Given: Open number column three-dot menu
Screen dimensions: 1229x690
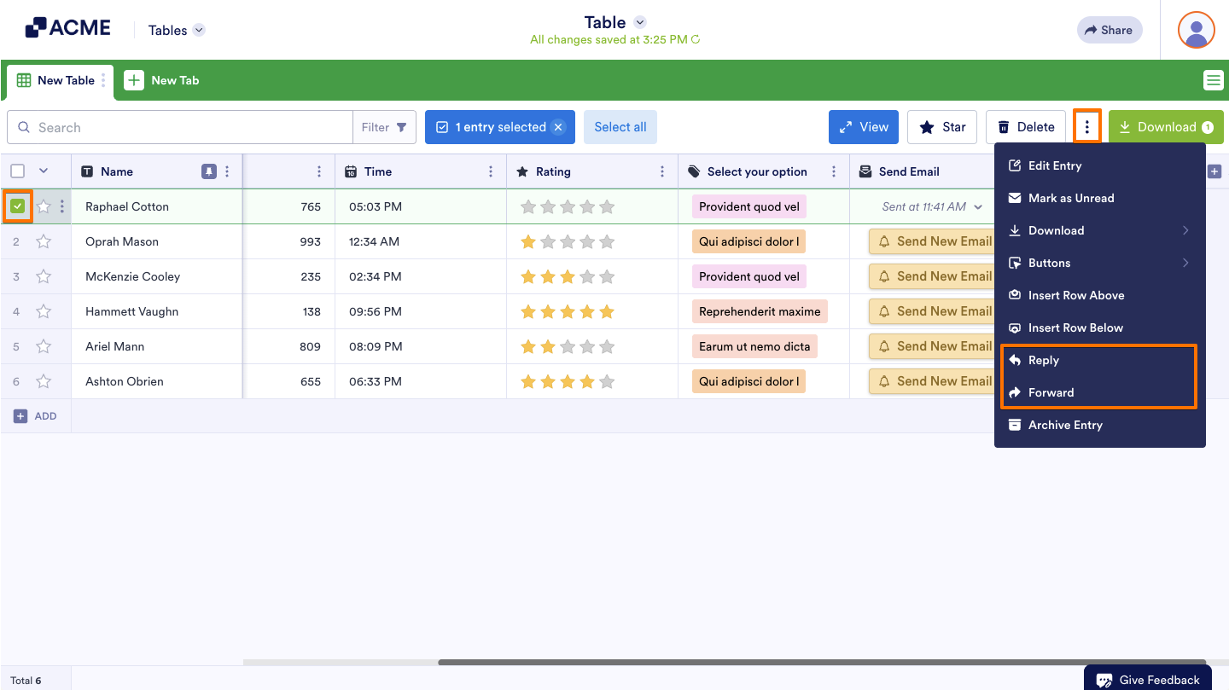Looking at the screenshot, I should [319, 171].
